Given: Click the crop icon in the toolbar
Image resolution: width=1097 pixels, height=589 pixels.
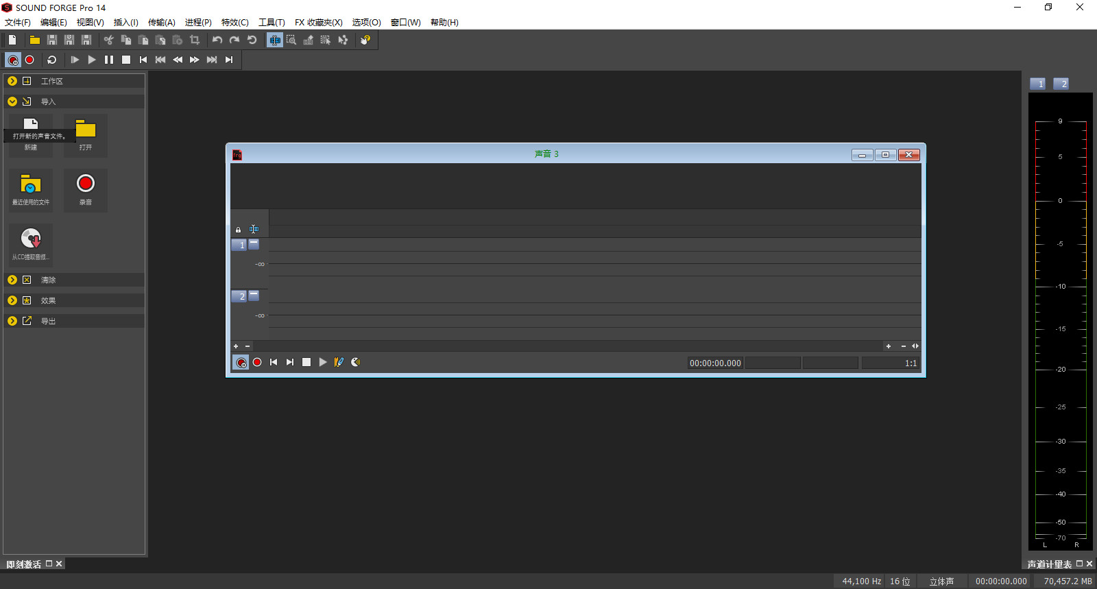Looking at the screenshot, I should [195, 40].
